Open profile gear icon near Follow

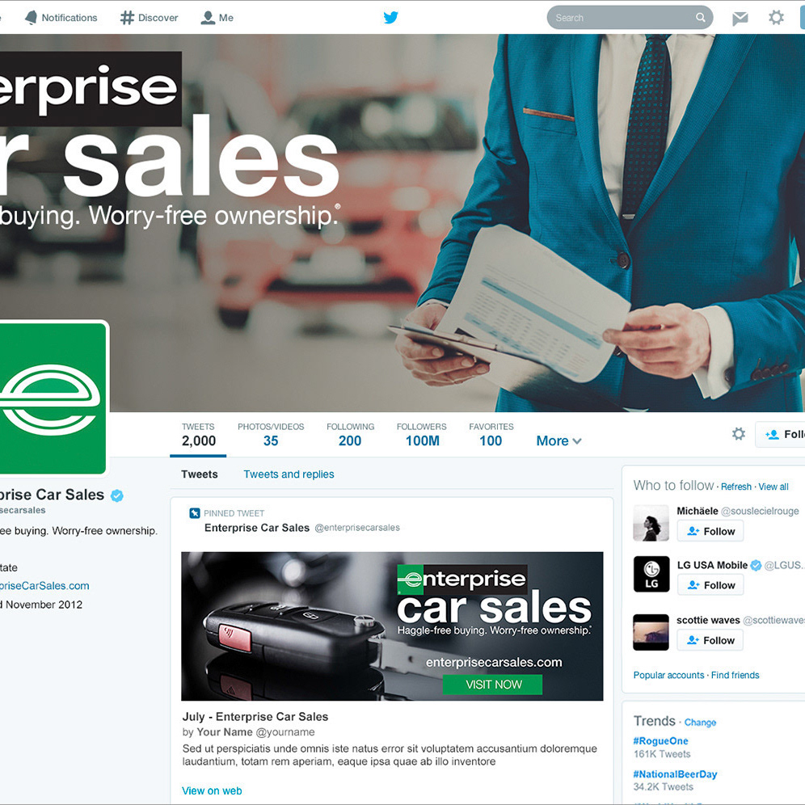coord(738,434)
